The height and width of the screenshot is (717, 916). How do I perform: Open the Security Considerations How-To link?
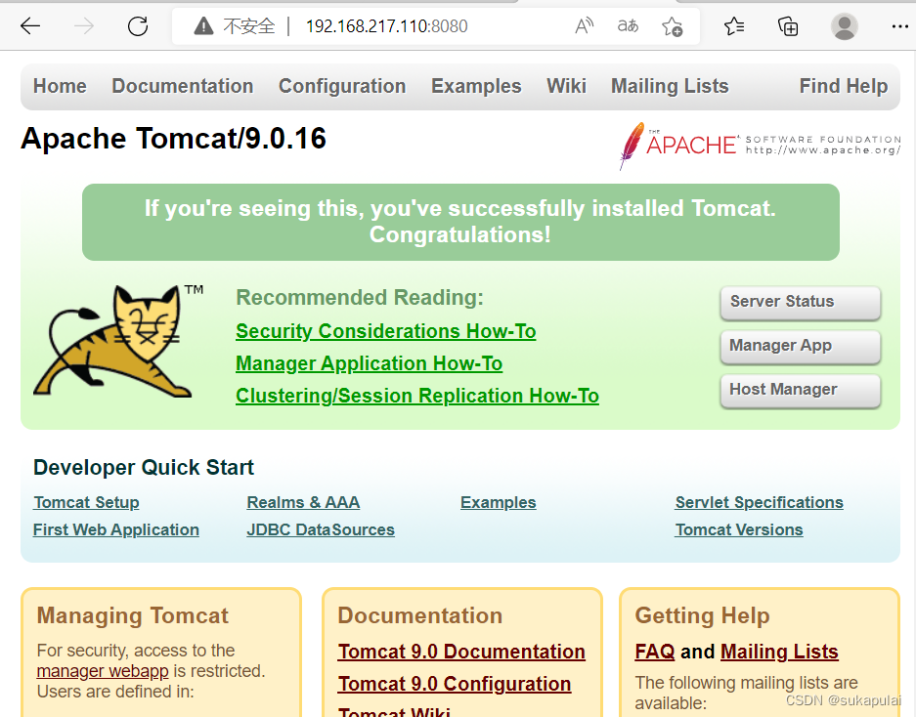[385, 331]
